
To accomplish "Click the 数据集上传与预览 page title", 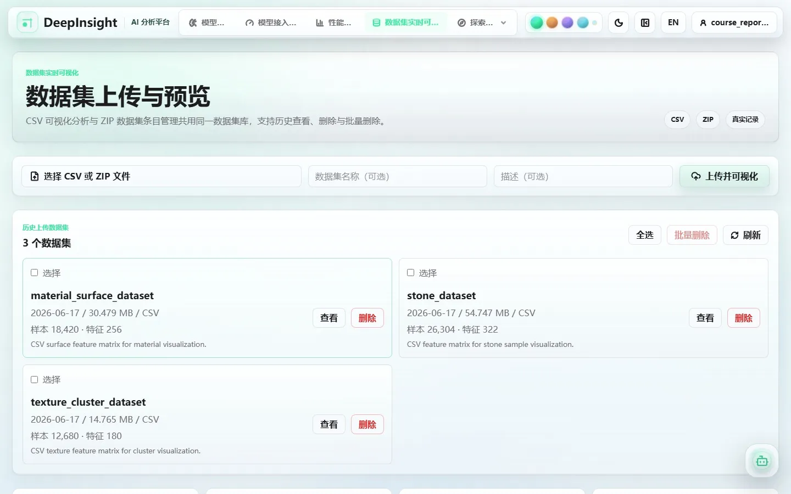I will [118, 97].
